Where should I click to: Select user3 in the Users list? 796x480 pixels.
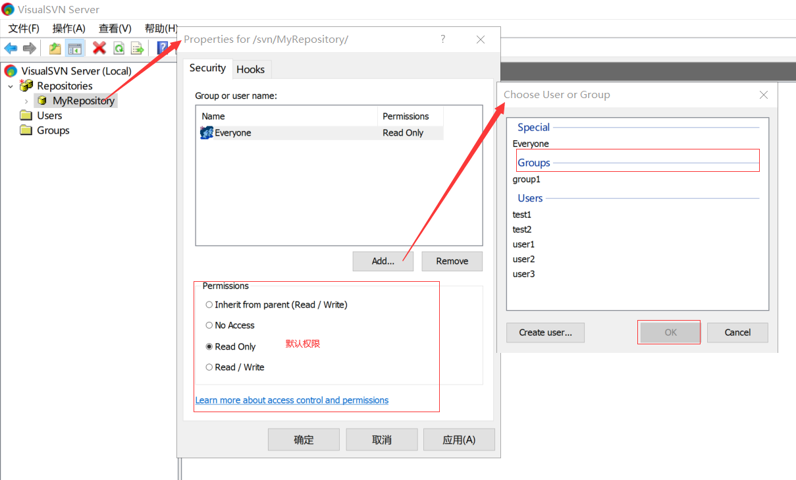tap(524, 274)
